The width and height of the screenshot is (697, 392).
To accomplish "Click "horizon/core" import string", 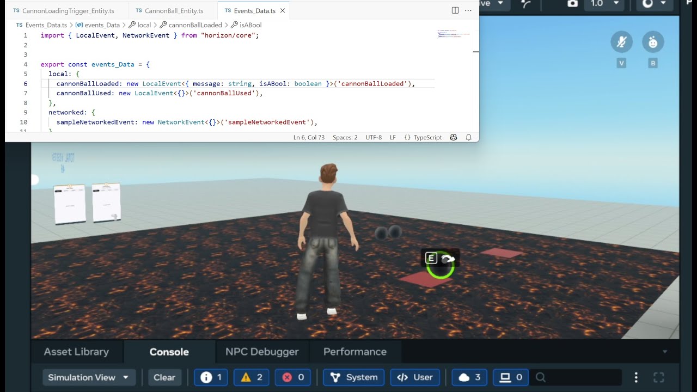I will click(228, 35).
